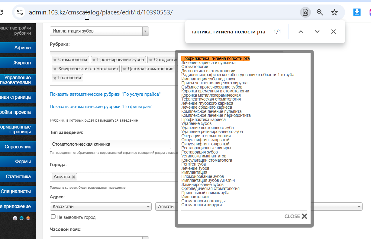The width and height of the screenshot is (371, 239).
Task: Open the Справочник sidebar menu
Action: tap(18, 147)
